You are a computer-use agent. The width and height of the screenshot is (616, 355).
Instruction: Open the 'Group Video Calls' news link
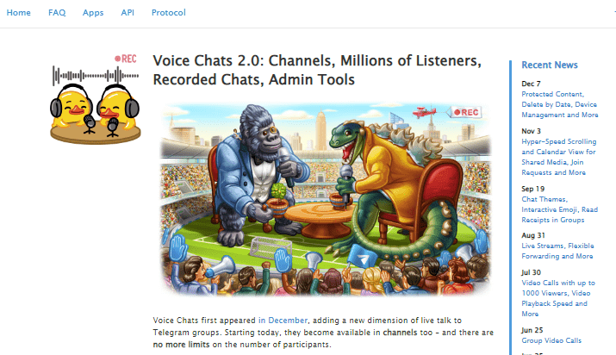pos(551,340)
